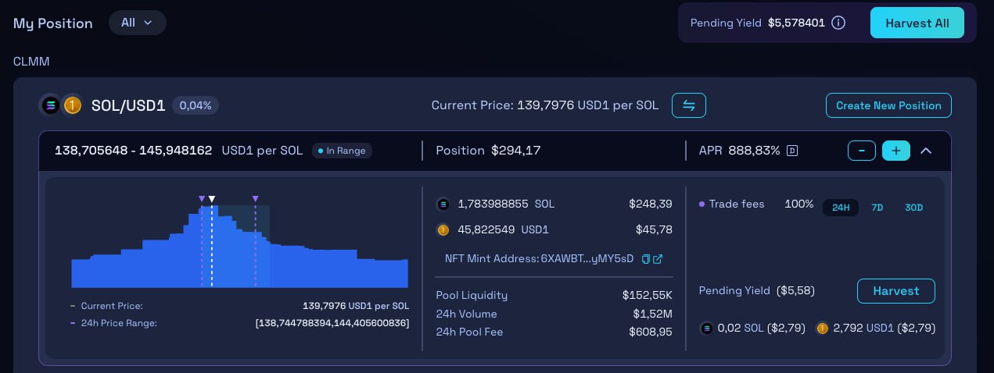Click the white current price marker on chart
The width and height of the screenshot is (994, 373).
(x=212, y=199)
